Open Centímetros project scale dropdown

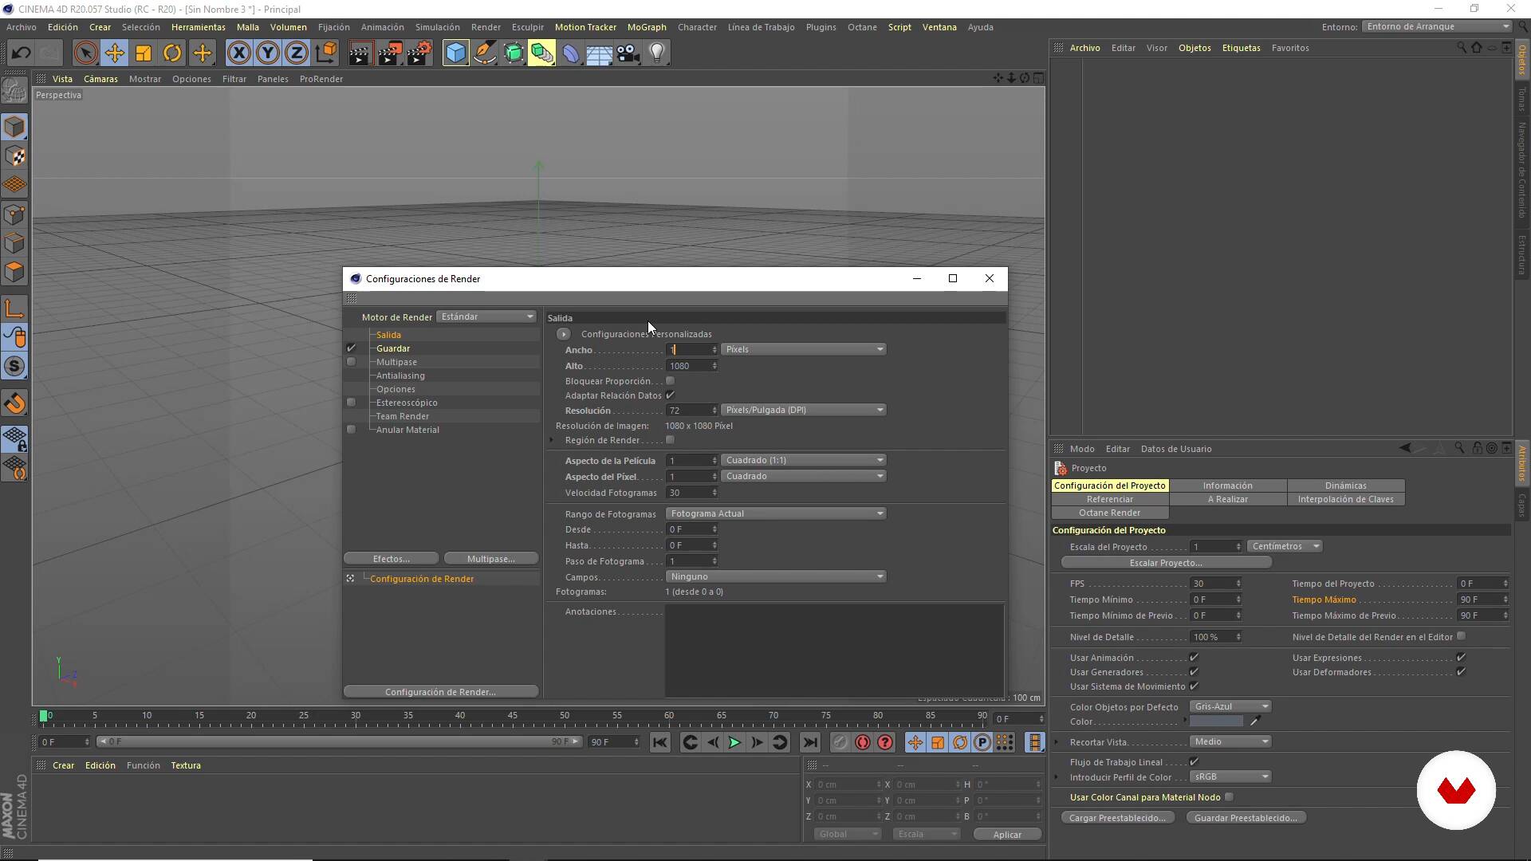pos(1284,546)
